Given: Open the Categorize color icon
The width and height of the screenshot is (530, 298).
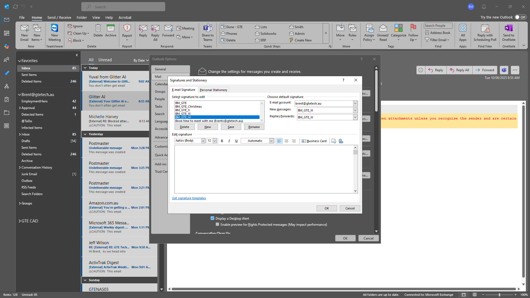Looking at the screenshot, I should pos(399,33).
